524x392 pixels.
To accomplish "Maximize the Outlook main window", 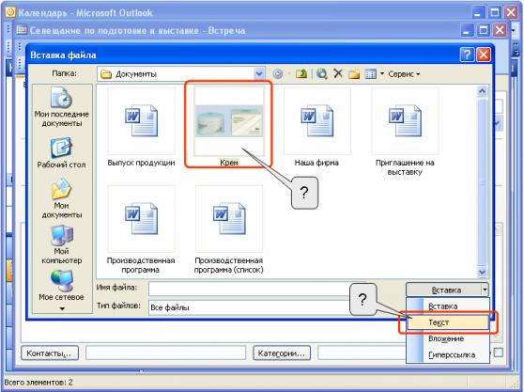I will [x=494, y=13].
